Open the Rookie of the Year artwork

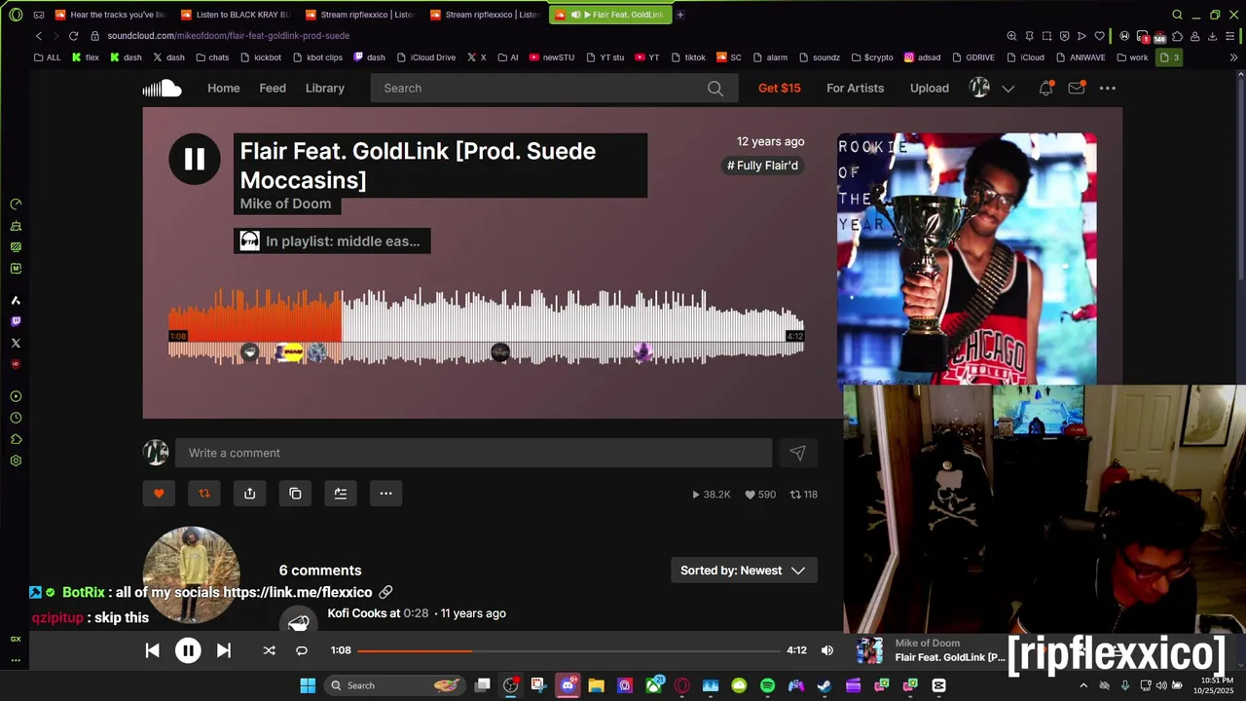pyautogui.click(x=967, y=259)
